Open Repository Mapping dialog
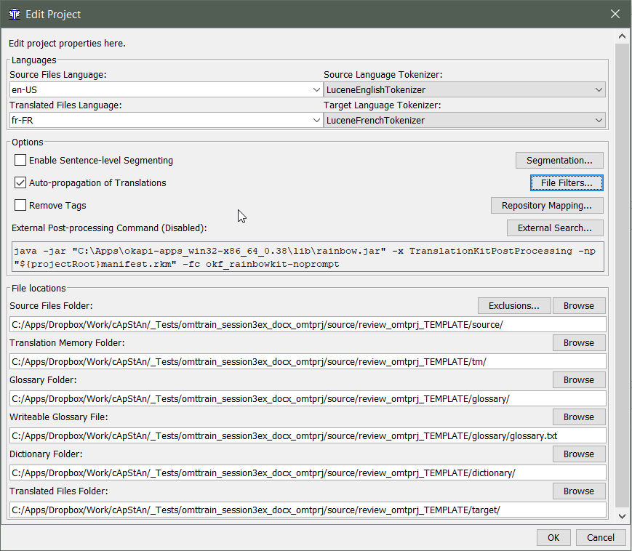Image resolution: width=632 pixels, height=551 pixels. coord(547,206)
